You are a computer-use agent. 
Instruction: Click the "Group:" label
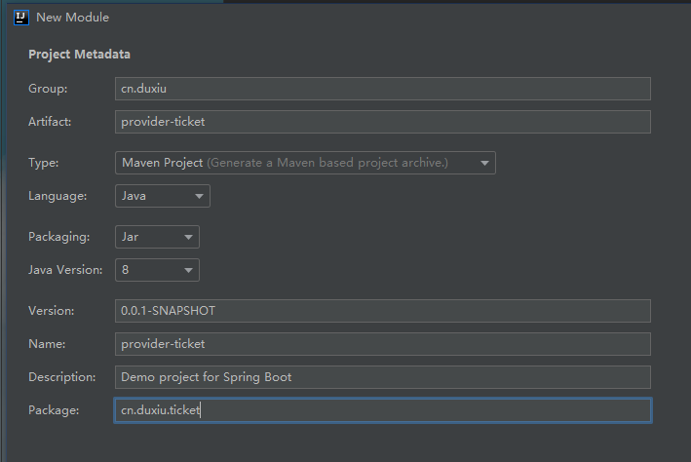[48, 89]
